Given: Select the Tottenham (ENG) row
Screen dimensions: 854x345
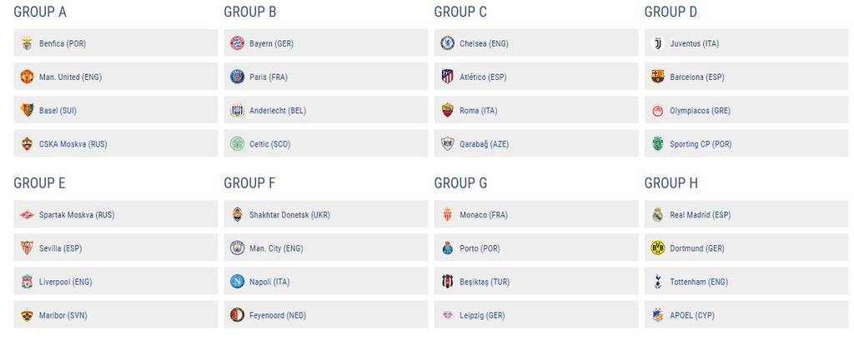Looking at the screenshot, I should pyautogui.click(x=746, y=282).
